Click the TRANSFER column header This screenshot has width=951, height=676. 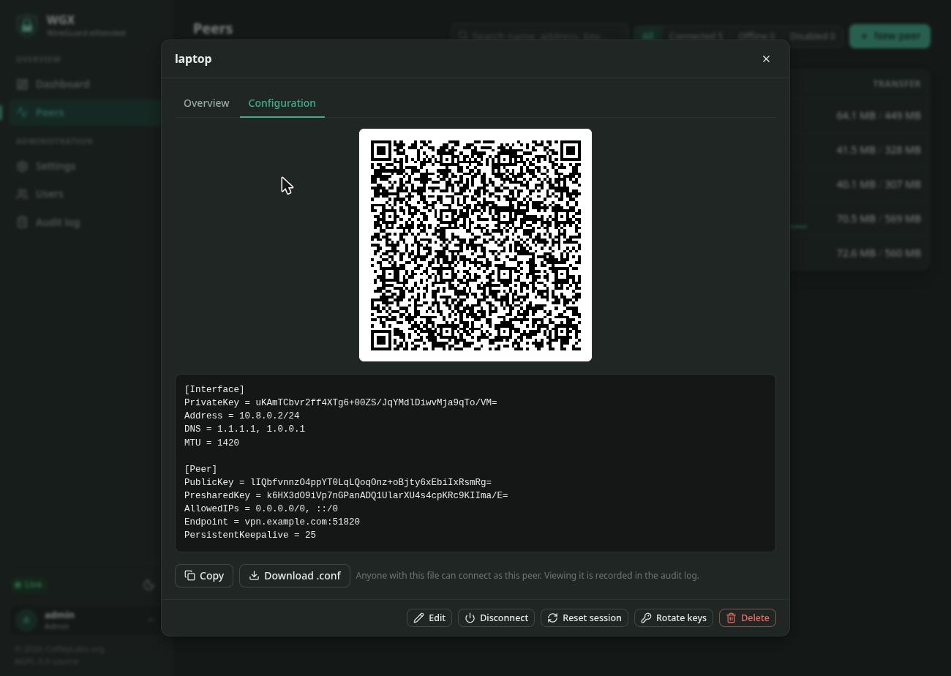coord(897,84)
